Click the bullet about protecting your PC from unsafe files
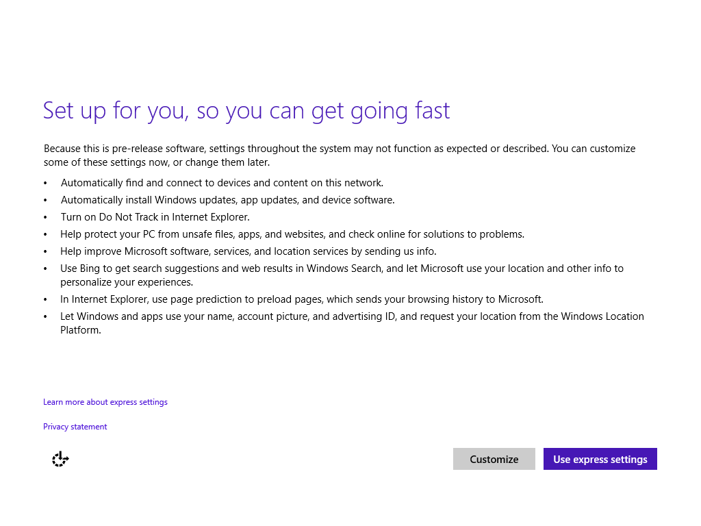 pyautogui.click(x=292, y=234)
